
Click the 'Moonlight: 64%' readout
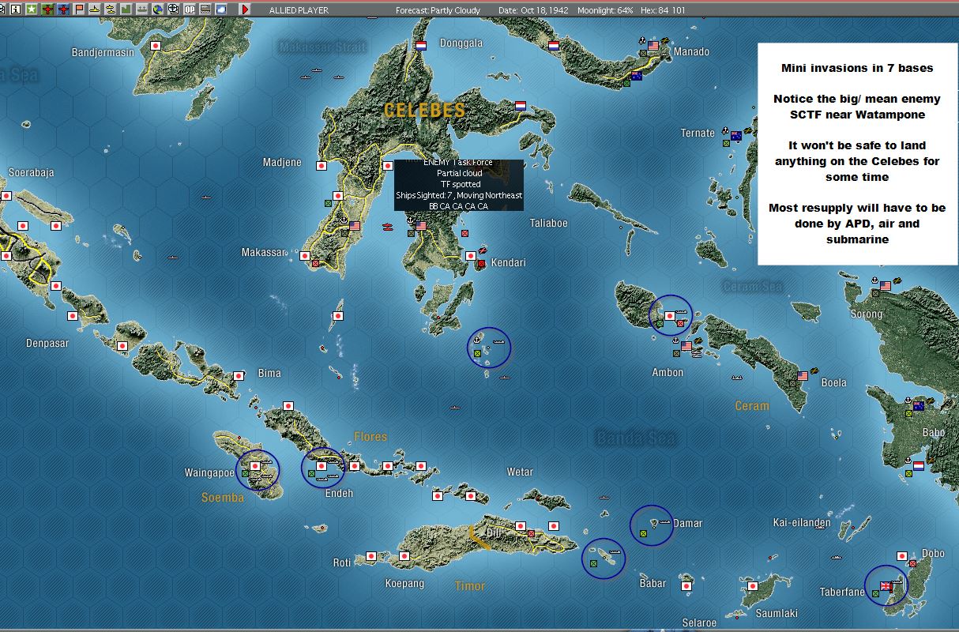click(x=605, y=9)
